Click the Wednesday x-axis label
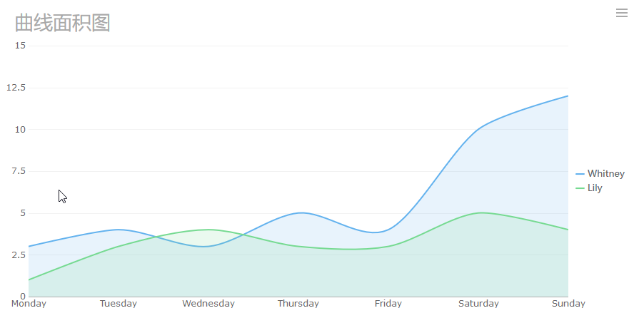Viewport: 629px width, 318px height. pyautogui.click(x=208, y=304)
